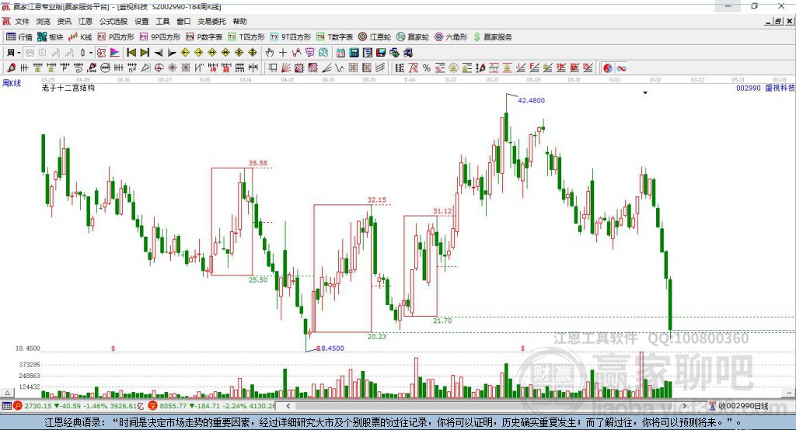The height and width of the screenshot is (430, 796).
Task: Open the 江恩轮 Gann wheel
Action: [x=375, y=37]
